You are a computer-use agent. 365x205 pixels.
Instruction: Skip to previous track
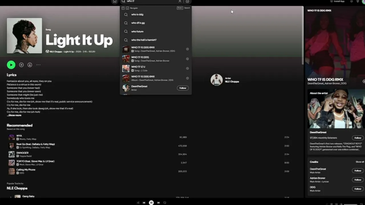144,203
